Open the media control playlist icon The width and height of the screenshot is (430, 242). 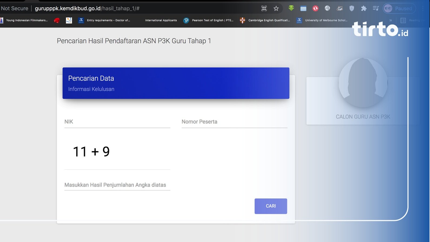(x=376, y=8)
